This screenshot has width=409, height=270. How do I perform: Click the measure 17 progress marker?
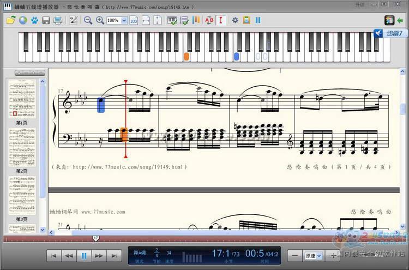[x=96, y=238]
